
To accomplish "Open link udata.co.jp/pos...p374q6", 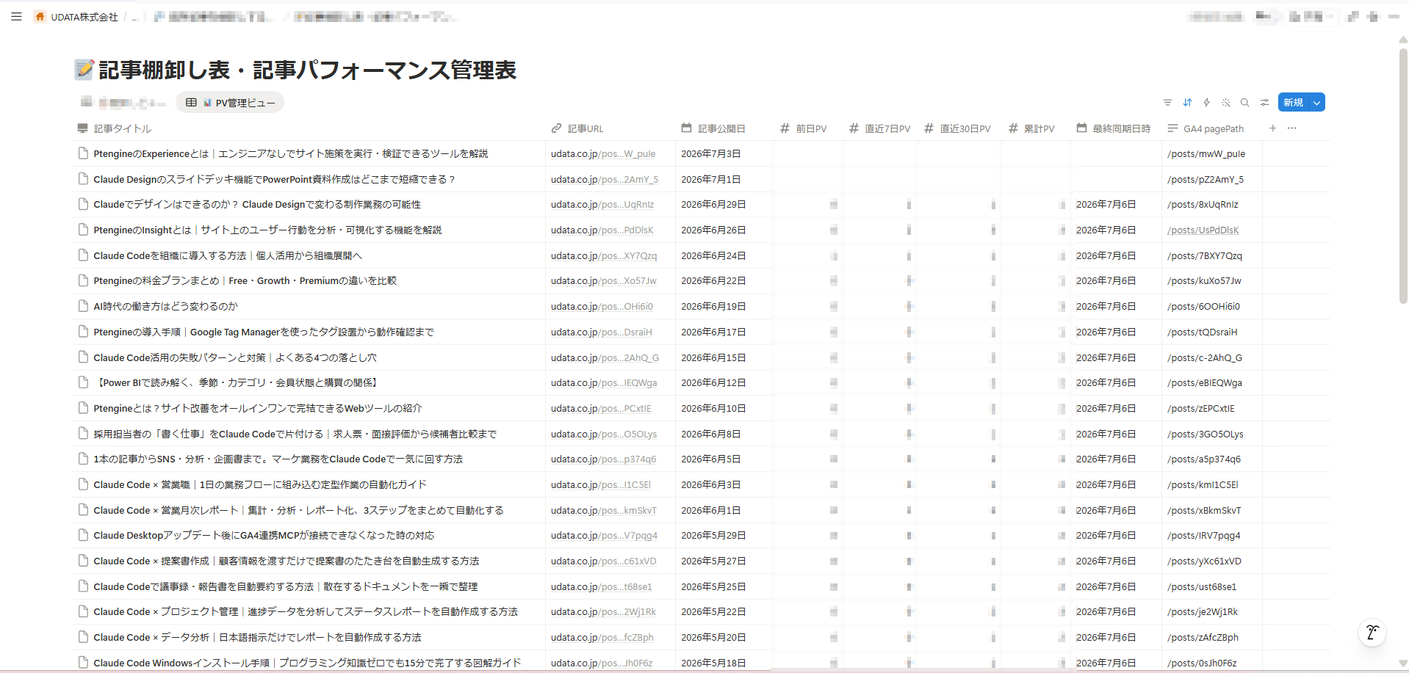I will 604,459.
